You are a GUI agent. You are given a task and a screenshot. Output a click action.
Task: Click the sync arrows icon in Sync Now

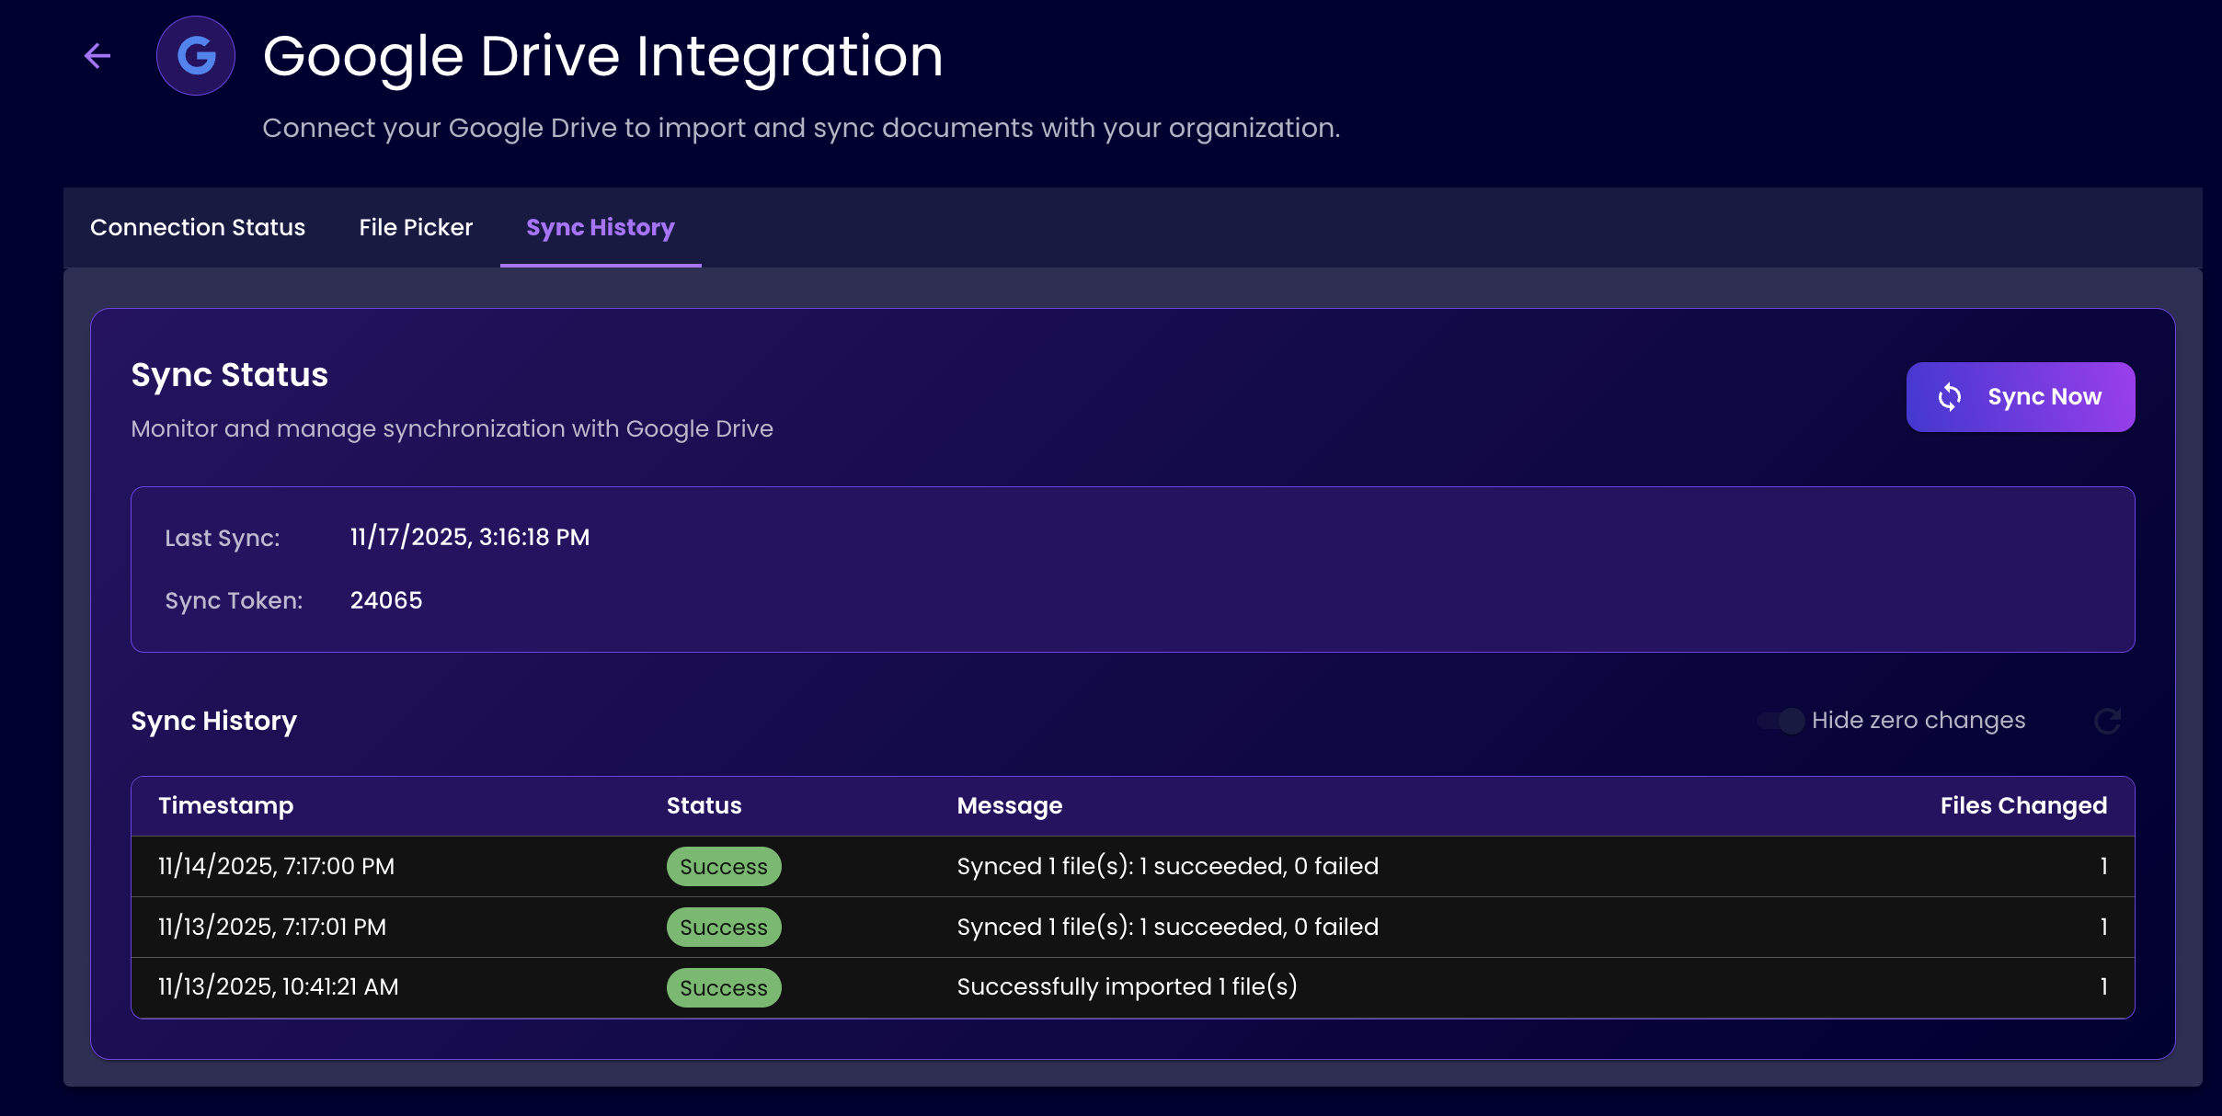coord(1950,397)
